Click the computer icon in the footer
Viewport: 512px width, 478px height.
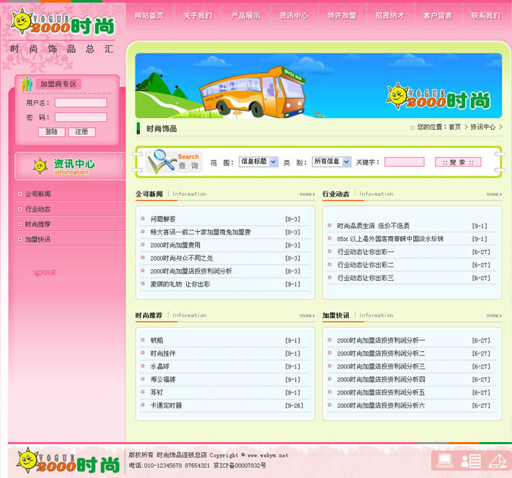tap(444, 460)
